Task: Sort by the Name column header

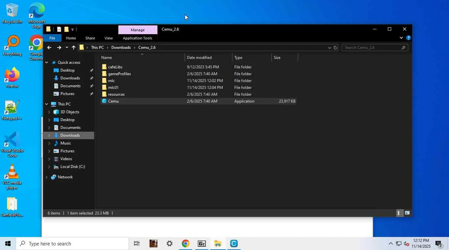Action: pos(142,58)
